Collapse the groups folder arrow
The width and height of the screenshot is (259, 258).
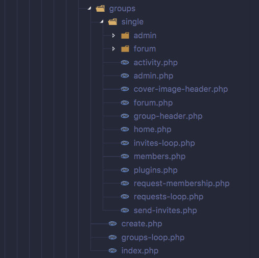[x=89, y=8]
